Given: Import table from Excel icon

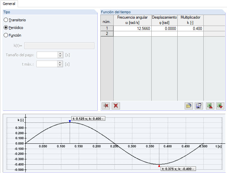Looking at the screenshot, I should (x=220, y=106).
